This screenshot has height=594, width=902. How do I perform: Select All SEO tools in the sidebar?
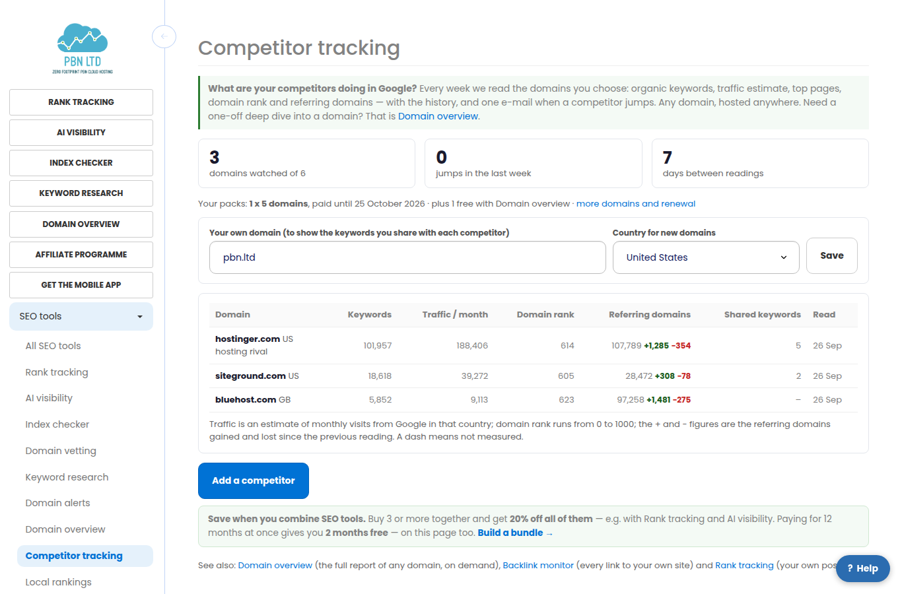(x=53, y=346)
